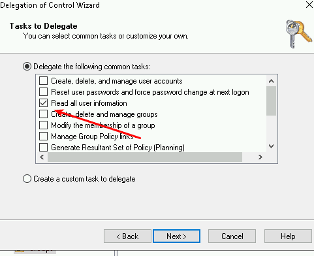Viewport: 314px width, 256px height.
Task: Check Modify the membership of a group
Action: [x=43, y=125]
